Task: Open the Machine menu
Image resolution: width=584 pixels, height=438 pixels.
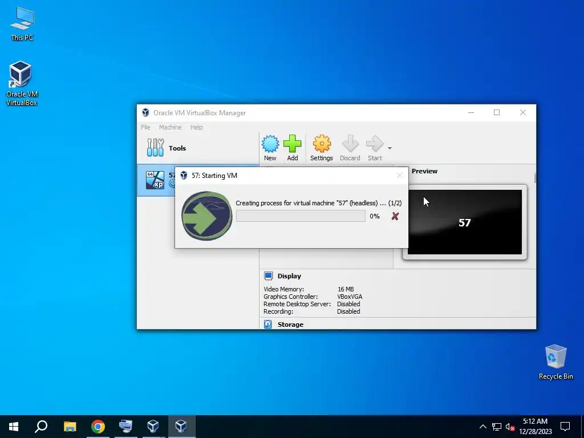Action: click(170, 127)
